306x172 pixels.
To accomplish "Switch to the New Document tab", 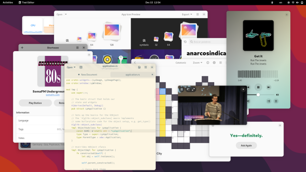I will 87,75.
